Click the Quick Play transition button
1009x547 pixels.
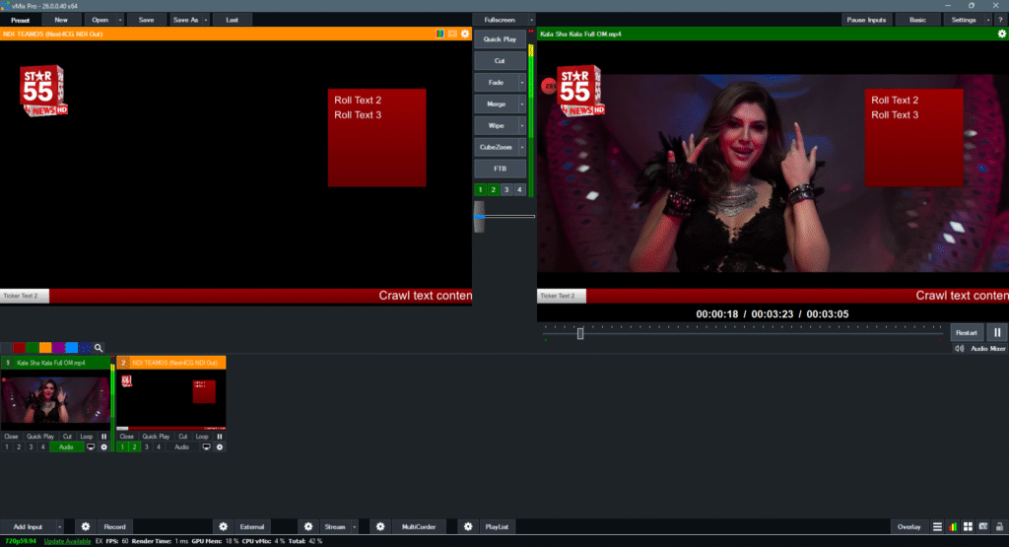tap(500, 39)
